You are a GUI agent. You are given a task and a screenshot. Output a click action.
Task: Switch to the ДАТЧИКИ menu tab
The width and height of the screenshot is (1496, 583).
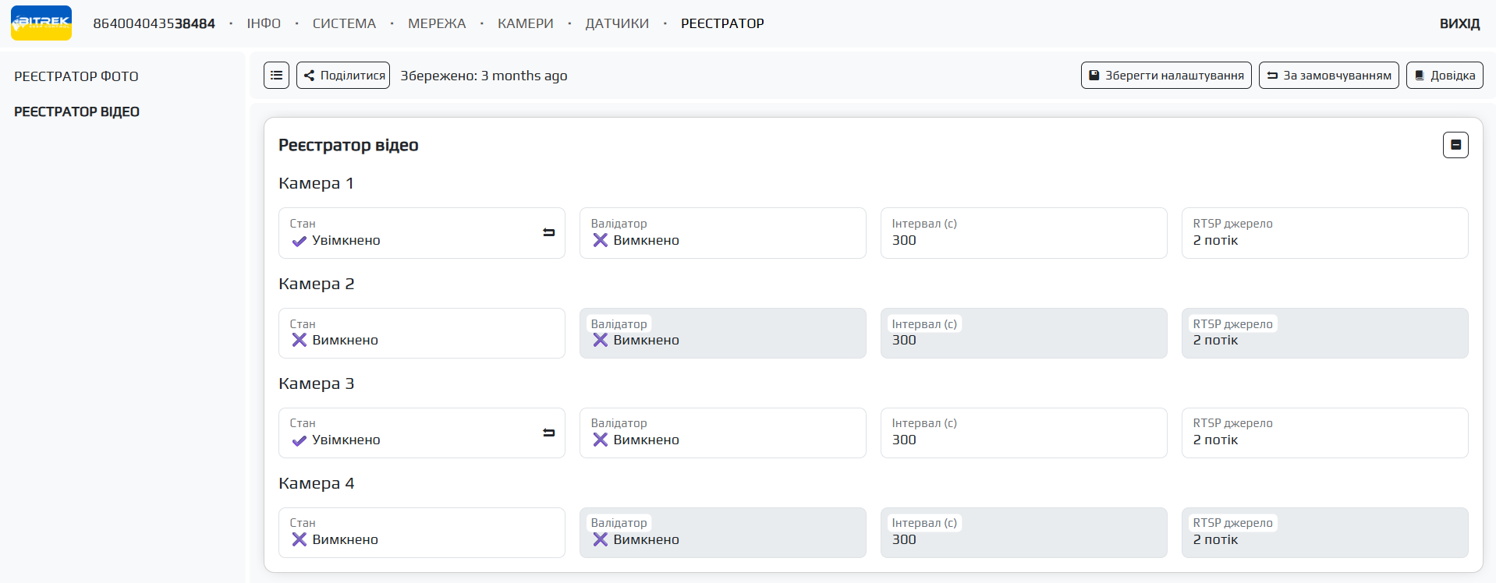click(x=616, y=23)
